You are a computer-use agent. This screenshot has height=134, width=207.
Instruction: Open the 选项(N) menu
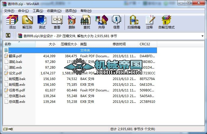[x=71, y=11]
